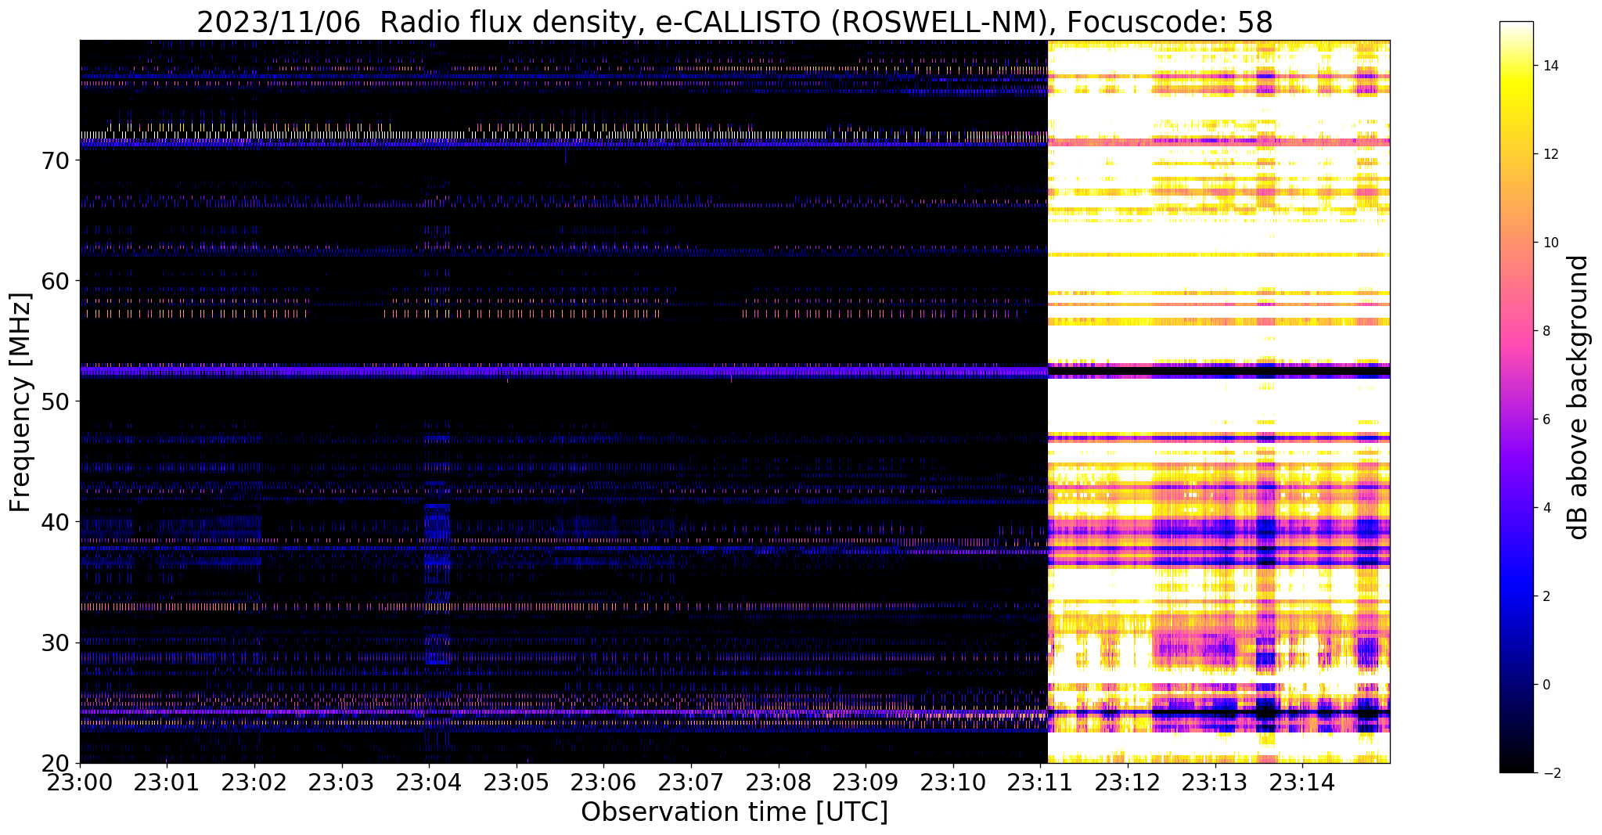1602x835 pixels.
Task: Click the 70 MHz frequency tick label
Action: click(x=55, y=160)
